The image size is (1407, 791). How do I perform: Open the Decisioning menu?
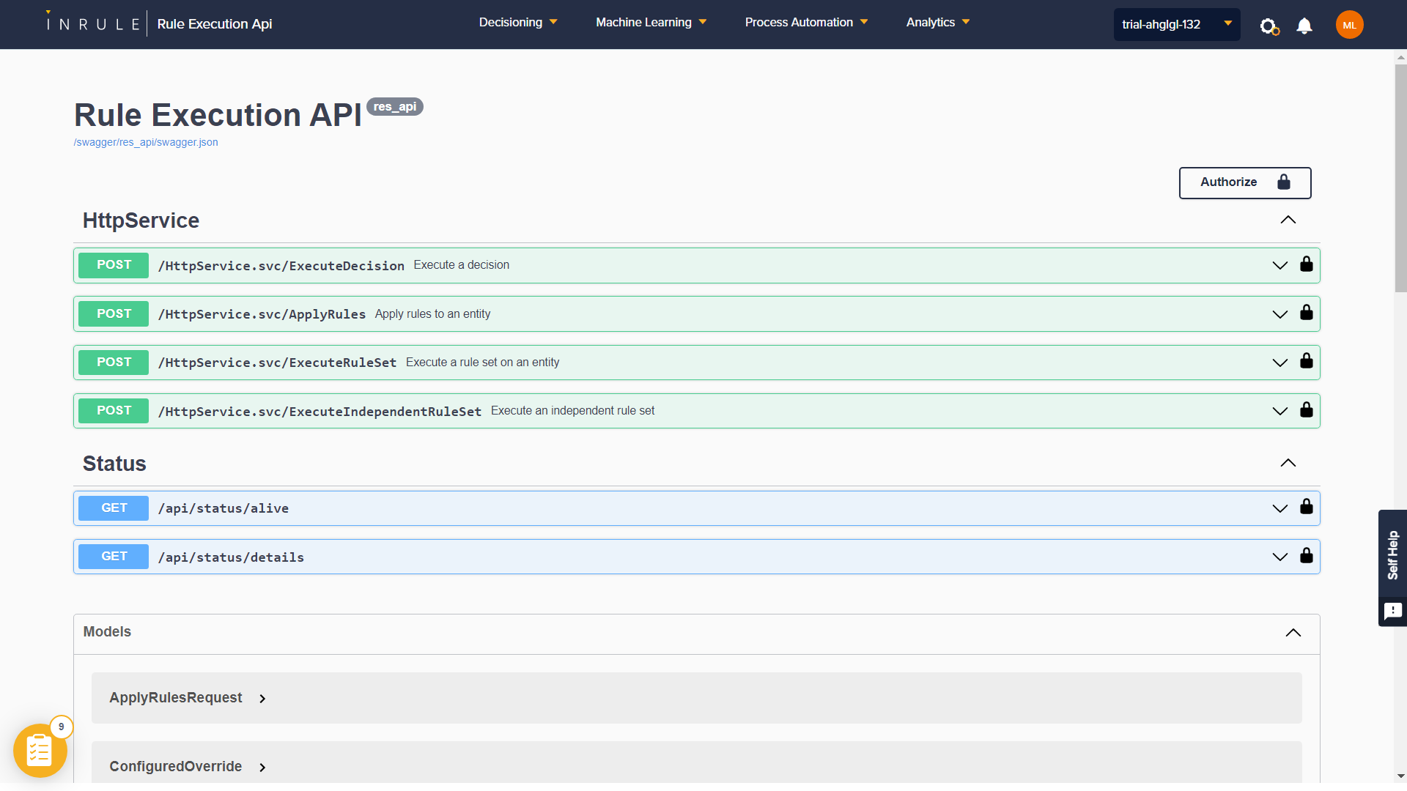tap(517, 23)
